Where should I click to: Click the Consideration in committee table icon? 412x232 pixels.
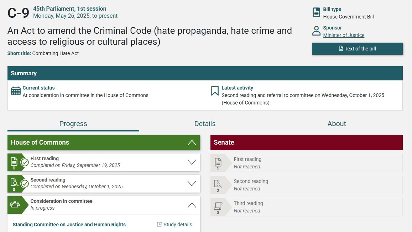[14, 204]
